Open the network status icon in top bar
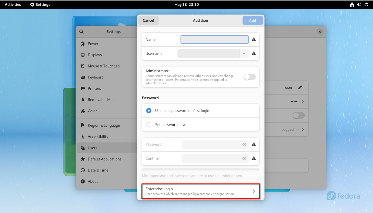The image size is (373, 213). (x=352, y=5)
